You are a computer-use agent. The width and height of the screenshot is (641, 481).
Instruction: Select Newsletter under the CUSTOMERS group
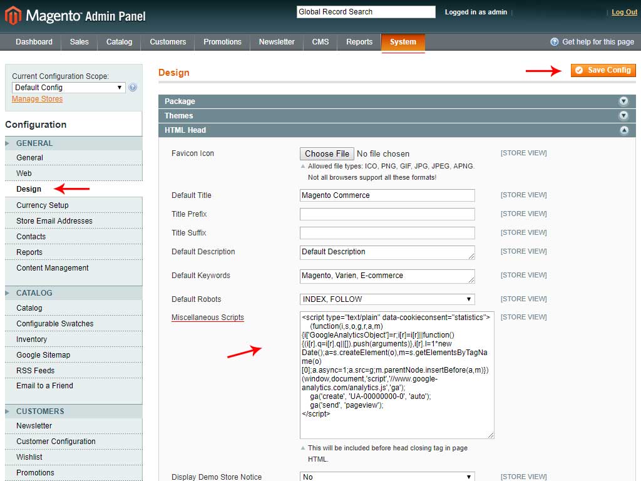tap(74, 426)
